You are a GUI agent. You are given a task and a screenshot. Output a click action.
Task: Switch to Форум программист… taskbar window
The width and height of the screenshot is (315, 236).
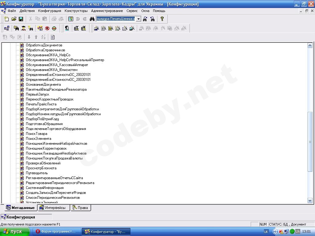coord(57,232)
